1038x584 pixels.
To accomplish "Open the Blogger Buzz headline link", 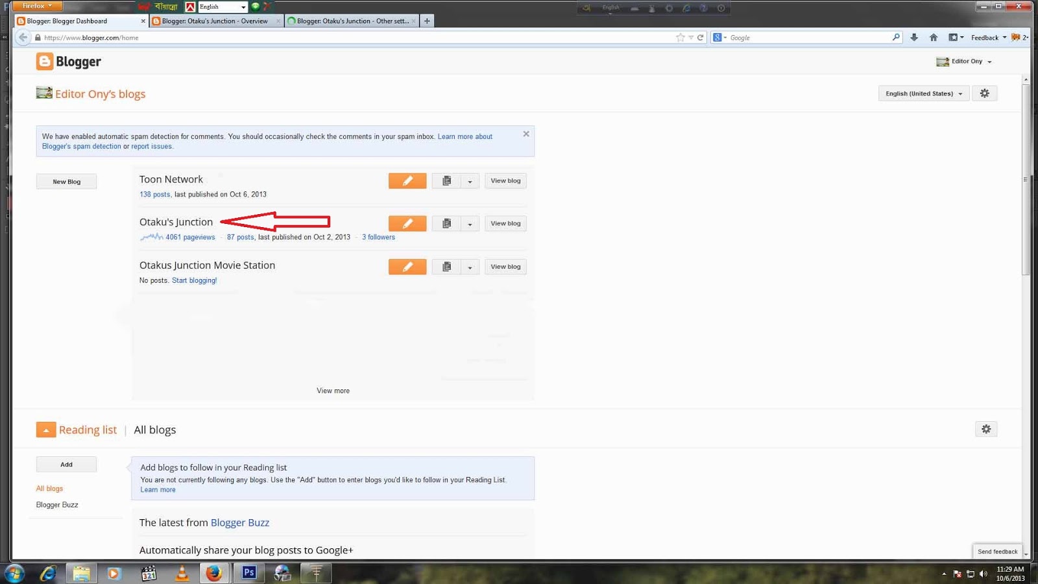I will [x=239, y=522].
